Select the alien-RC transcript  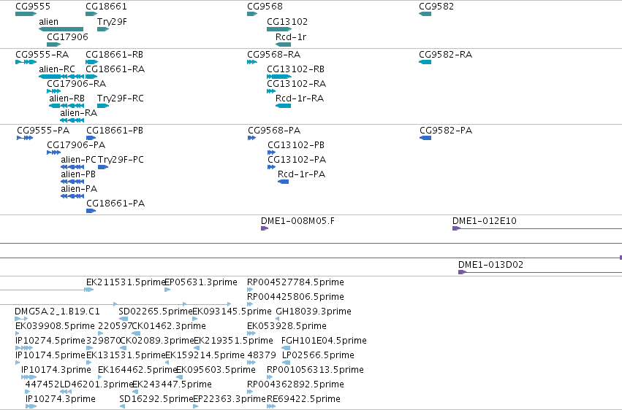(x=61, y=77)
